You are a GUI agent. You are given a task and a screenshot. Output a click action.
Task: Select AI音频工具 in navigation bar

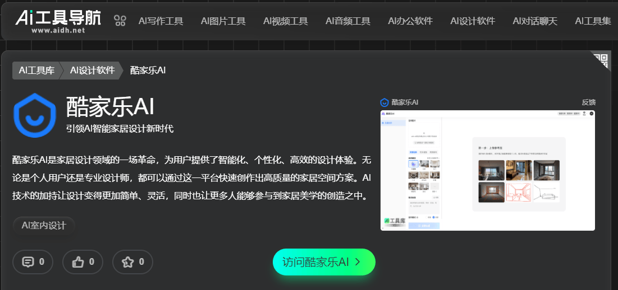click(347, 21)
